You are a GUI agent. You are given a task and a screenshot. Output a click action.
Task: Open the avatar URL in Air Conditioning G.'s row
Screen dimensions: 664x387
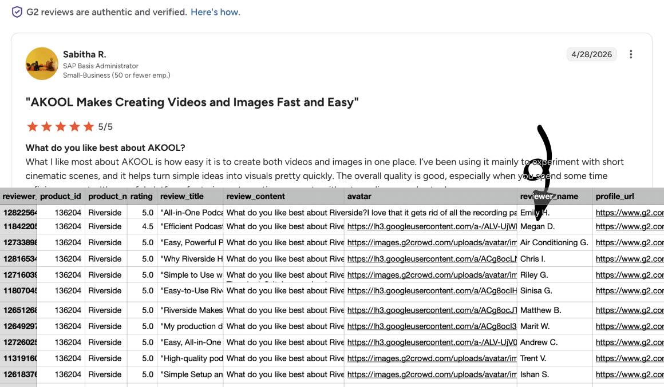click(432, 243)
